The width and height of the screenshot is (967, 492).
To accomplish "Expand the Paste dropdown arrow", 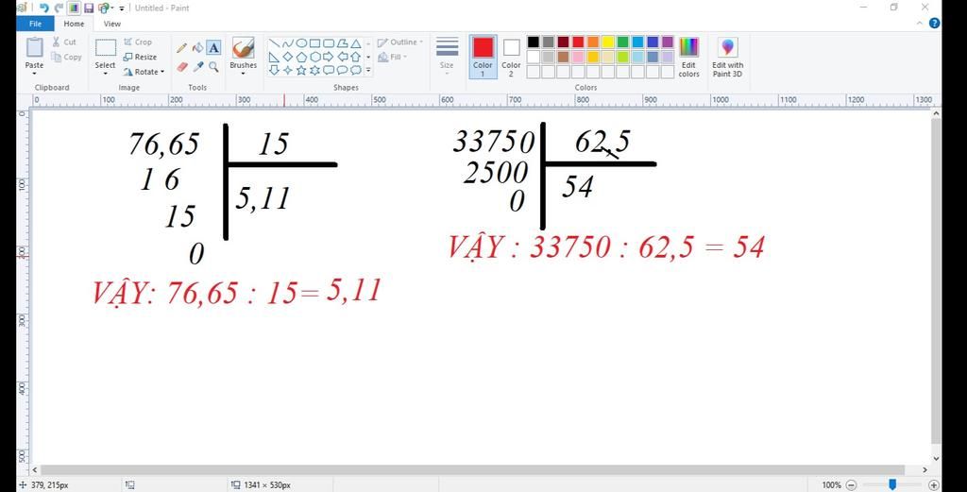I will click(35, 74).
